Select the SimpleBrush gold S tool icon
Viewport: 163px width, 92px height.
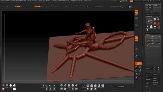pos(155,23)
